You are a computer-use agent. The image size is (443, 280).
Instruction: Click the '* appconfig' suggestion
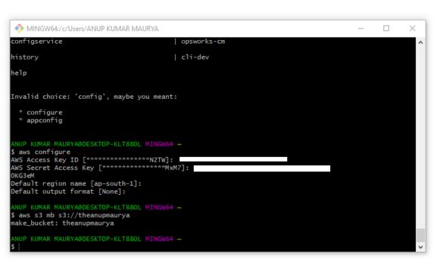[x=41, y=120]
